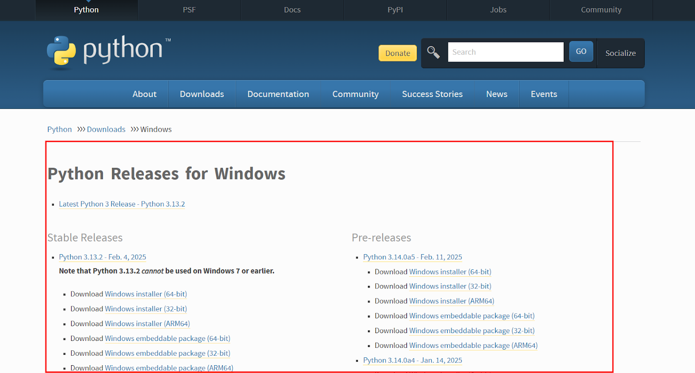
Task: Open the Success Stories navigation menu
Action: click(432, 94)
